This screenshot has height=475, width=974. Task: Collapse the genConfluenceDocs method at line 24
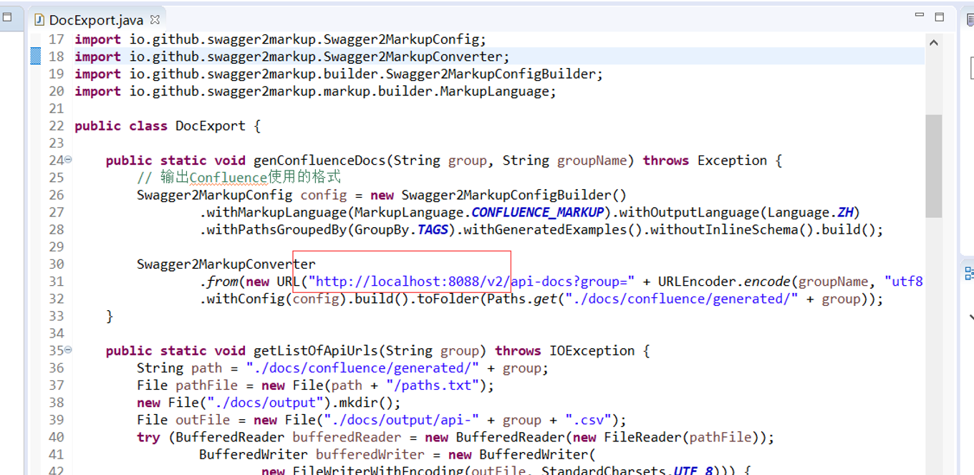68,160
